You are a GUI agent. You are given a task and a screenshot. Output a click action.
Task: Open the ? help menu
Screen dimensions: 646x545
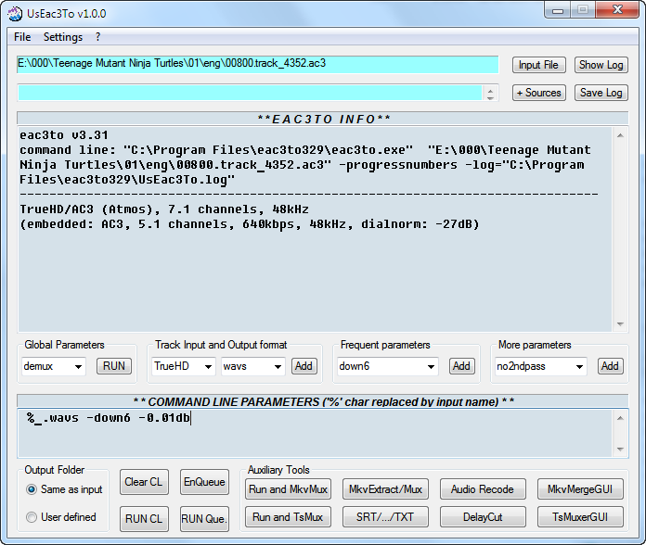(x=97, y=37)
